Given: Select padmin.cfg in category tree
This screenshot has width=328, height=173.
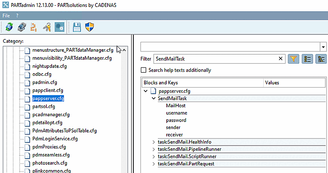Looking at the screenshot, I should [x=45, y=82].
